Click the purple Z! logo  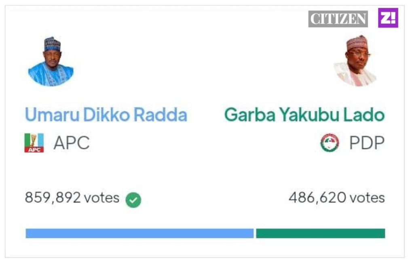pyautogui.click(x=388, y=18)
